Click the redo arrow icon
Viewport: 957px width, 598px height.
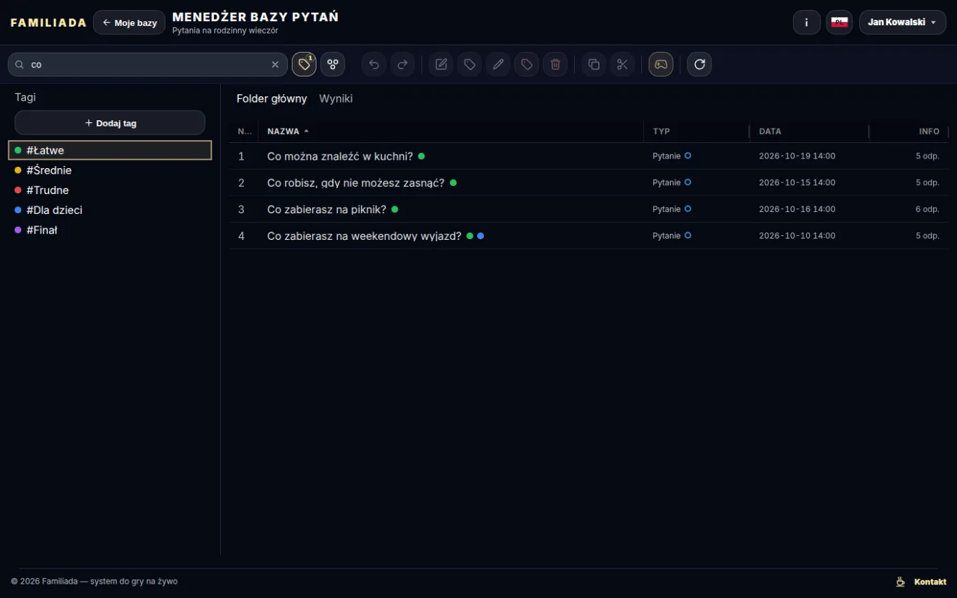pos(403,64)
